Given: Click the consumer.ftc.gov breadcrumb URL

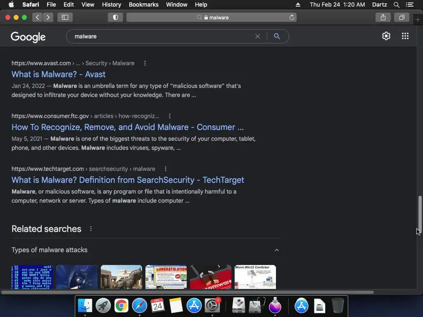Looking at the screenshot, I should [85, 116].
